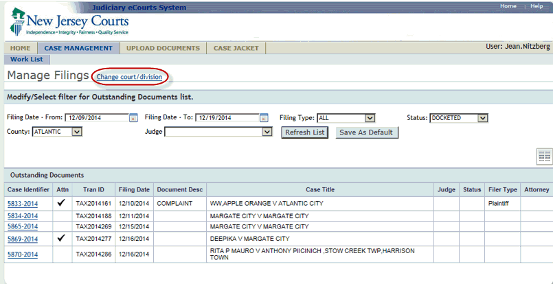Click the Save As Default button

pos(367,132)
